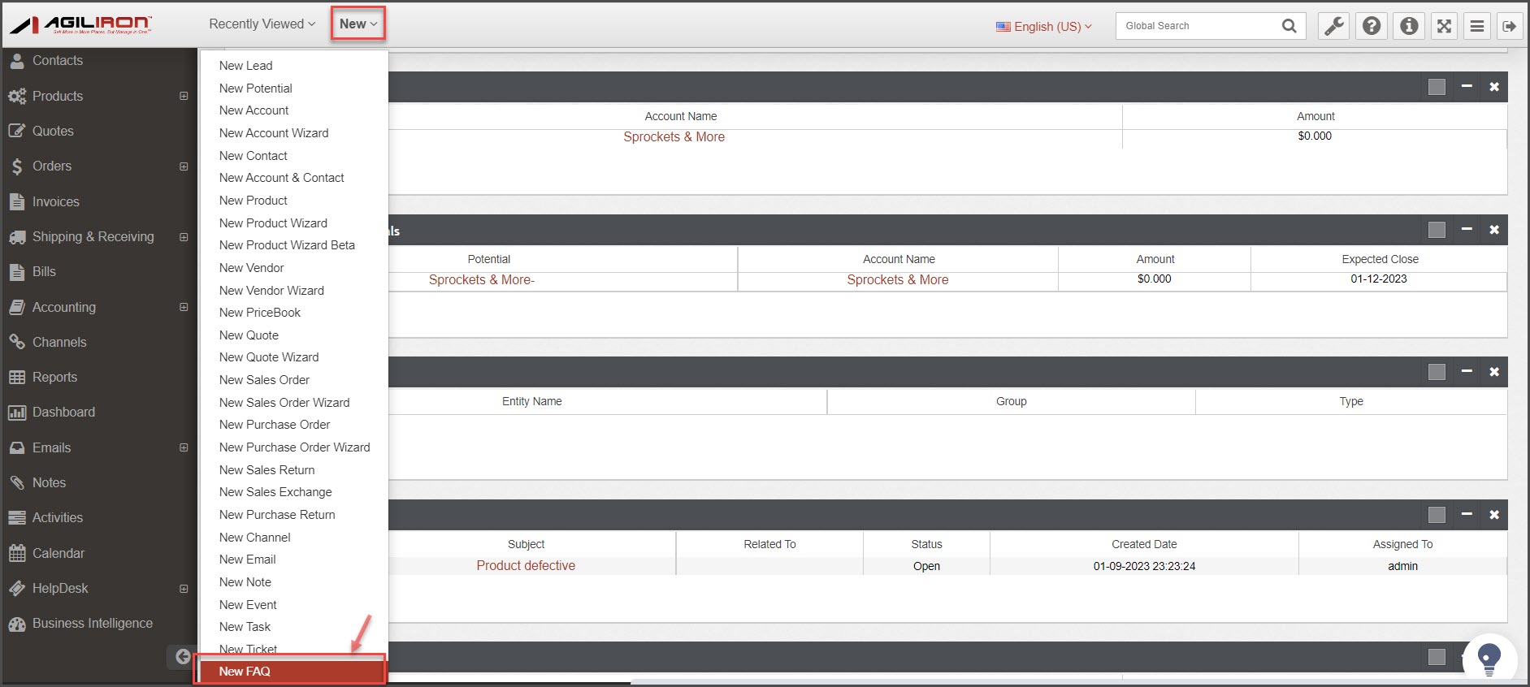Open Reports in the sidebar
1530x687 pixels.
pyautogui.click(x=54, y=377)
